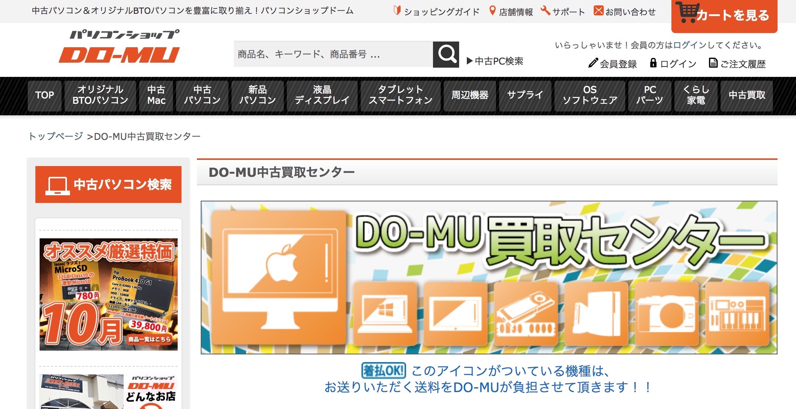Click the Windows laptop icon in banner

click(x=385, y=313)
